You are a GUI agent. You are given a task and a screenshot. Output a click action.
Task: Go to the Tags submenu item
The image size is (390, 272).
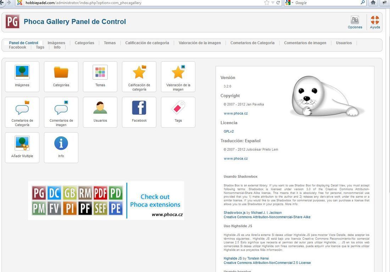40,47
